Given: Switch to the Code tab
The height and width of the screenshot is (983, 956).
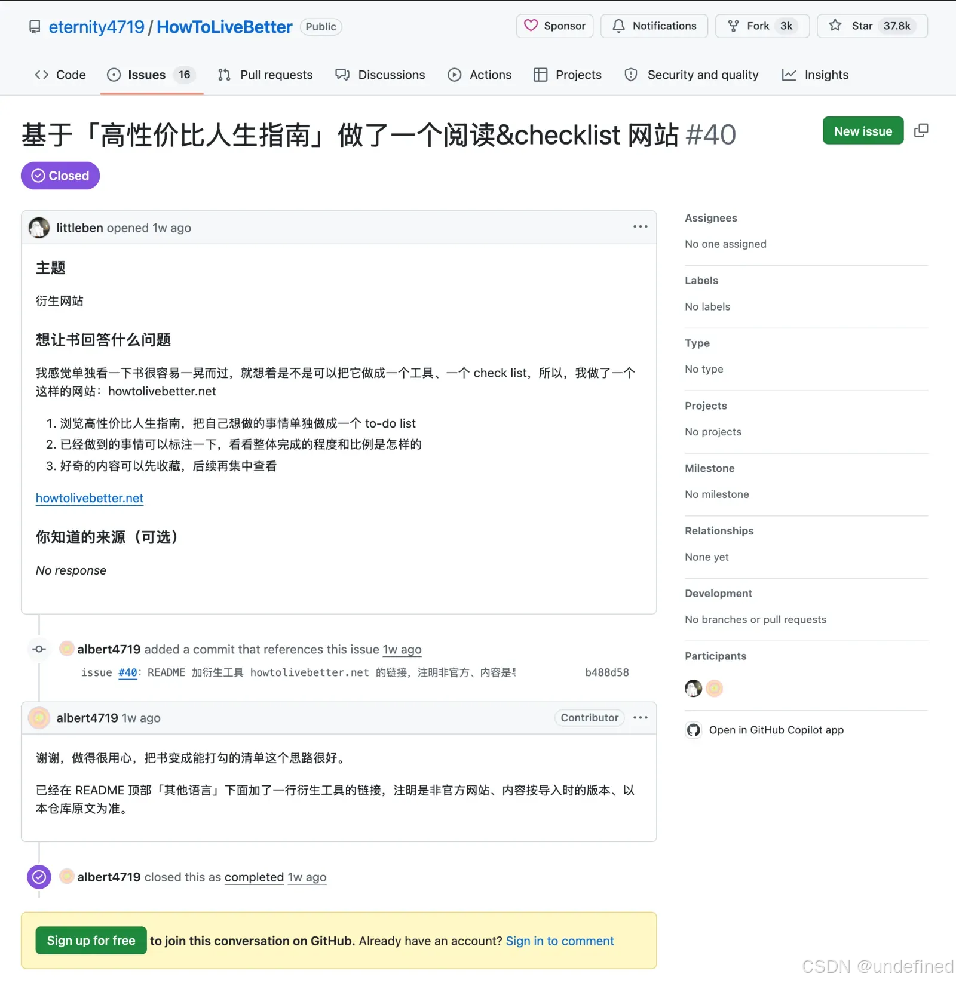Looking at the screenshot, I should click(60, 75).
